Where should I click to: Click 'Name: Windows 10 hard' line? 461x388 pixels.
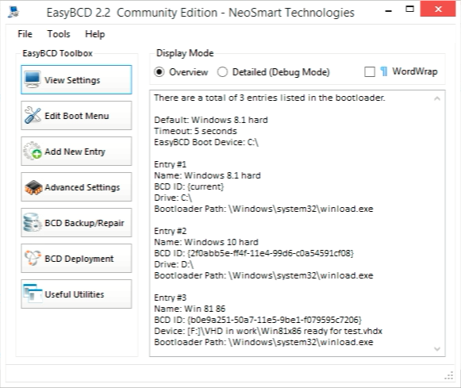206,242
